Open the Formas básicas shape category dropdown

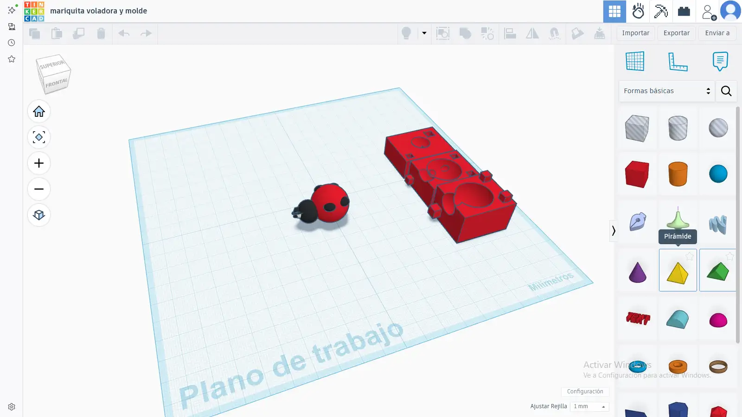[x=666, y=91]
